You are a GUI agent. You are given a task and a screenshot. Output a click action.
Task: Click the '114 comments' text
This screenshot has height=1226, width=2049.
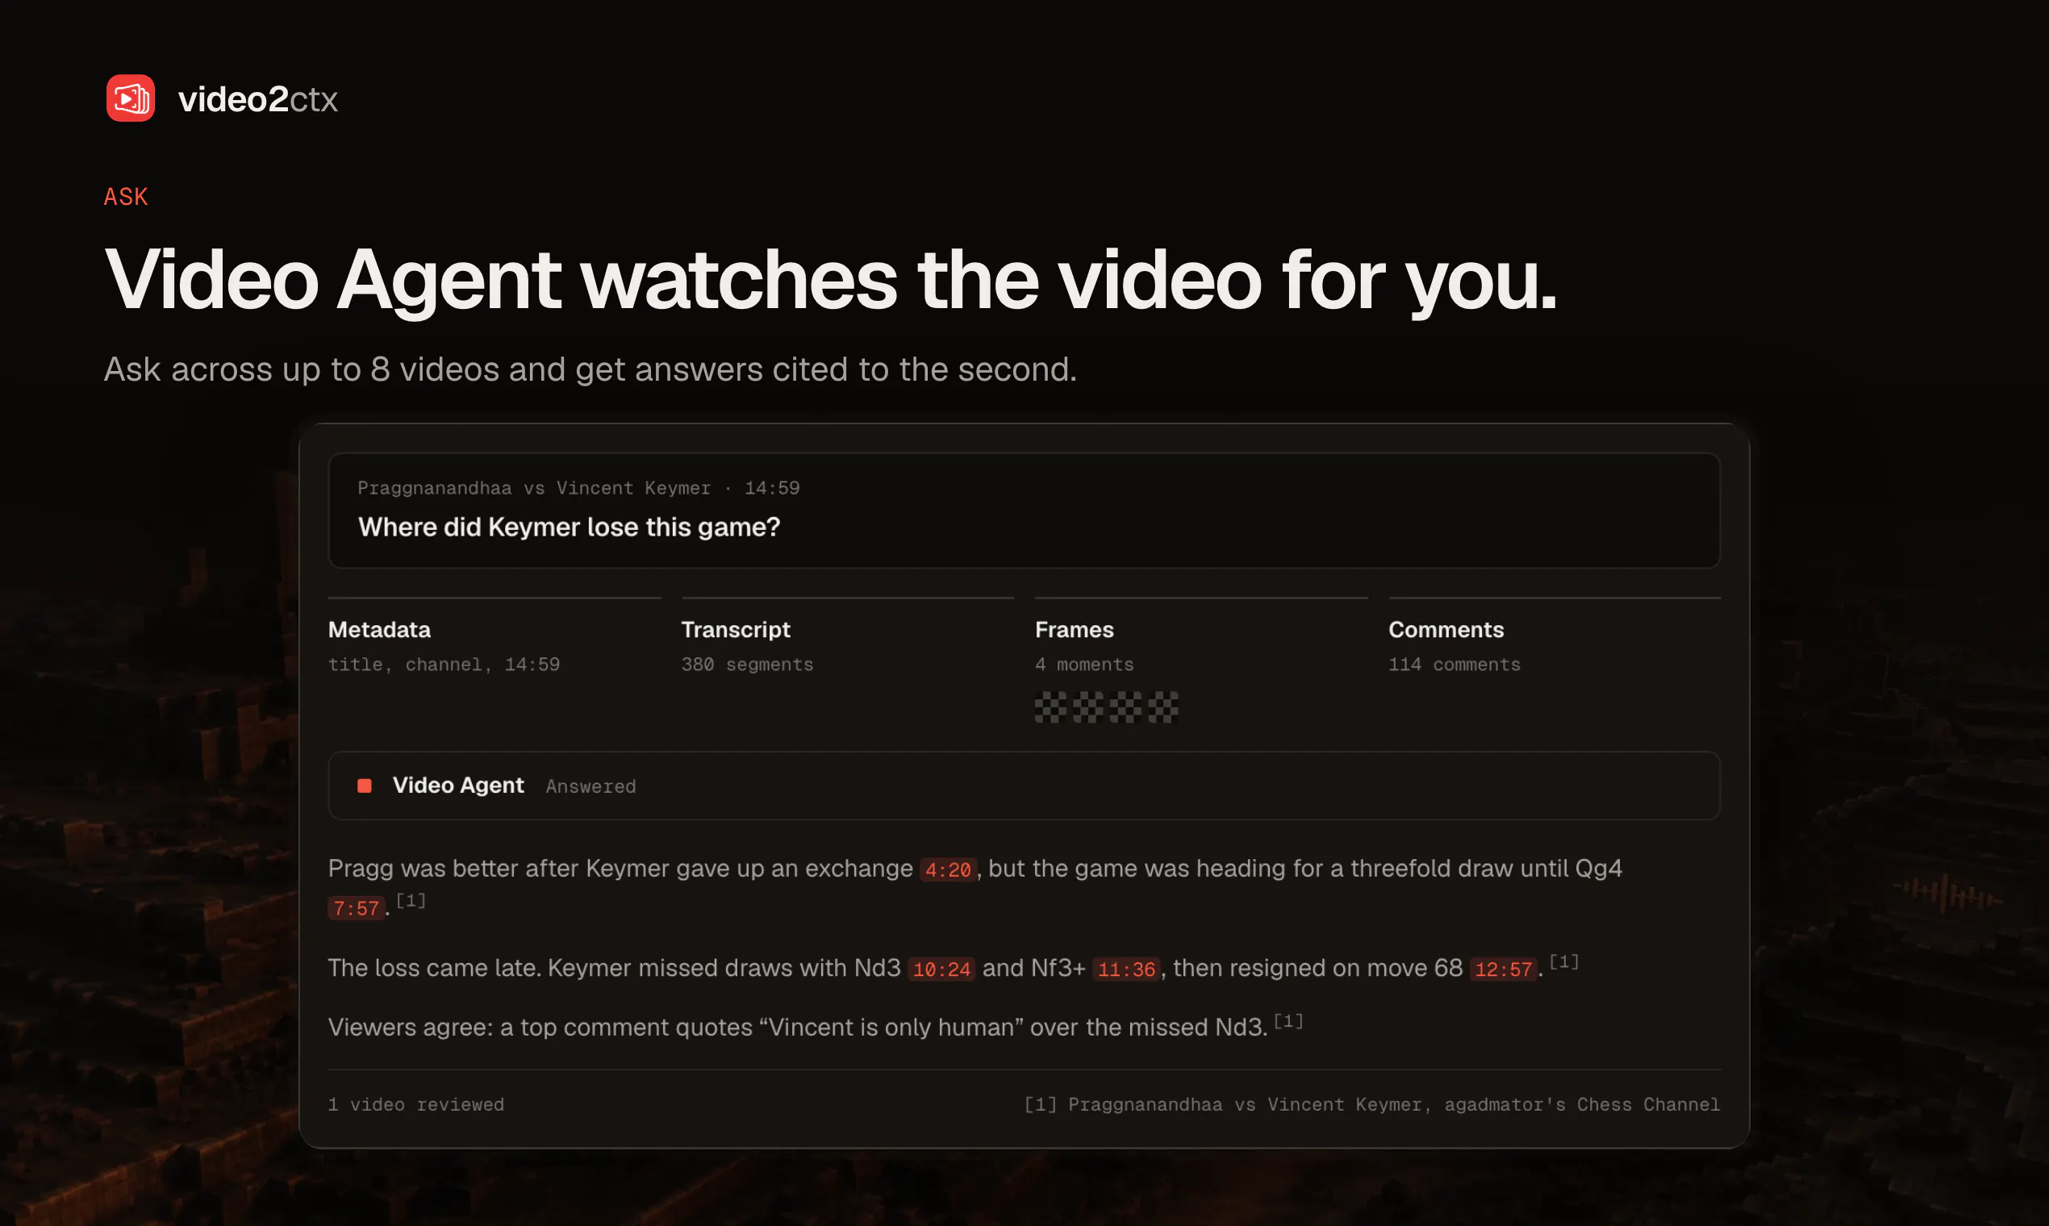(1454, 665)
